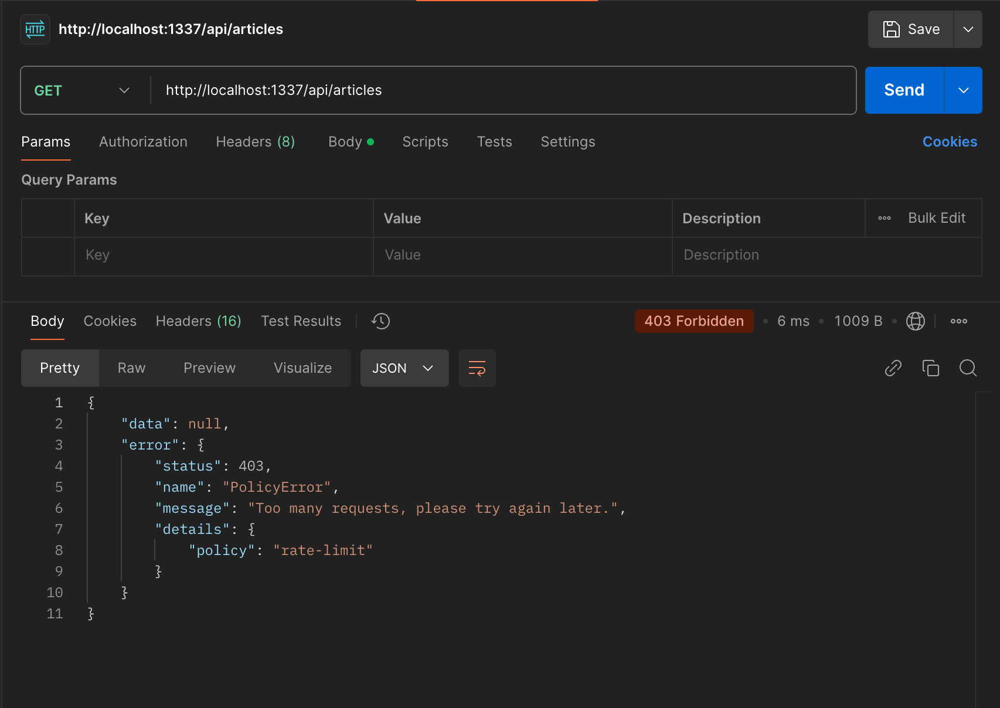This screenshot has height=708, width=1000.
Task: Open the Cookies link
Action: pyautogui.click(x=950, y=142)
